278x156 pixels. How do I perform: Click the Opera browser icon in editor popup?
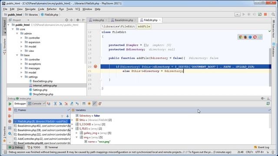click(255, 37)
